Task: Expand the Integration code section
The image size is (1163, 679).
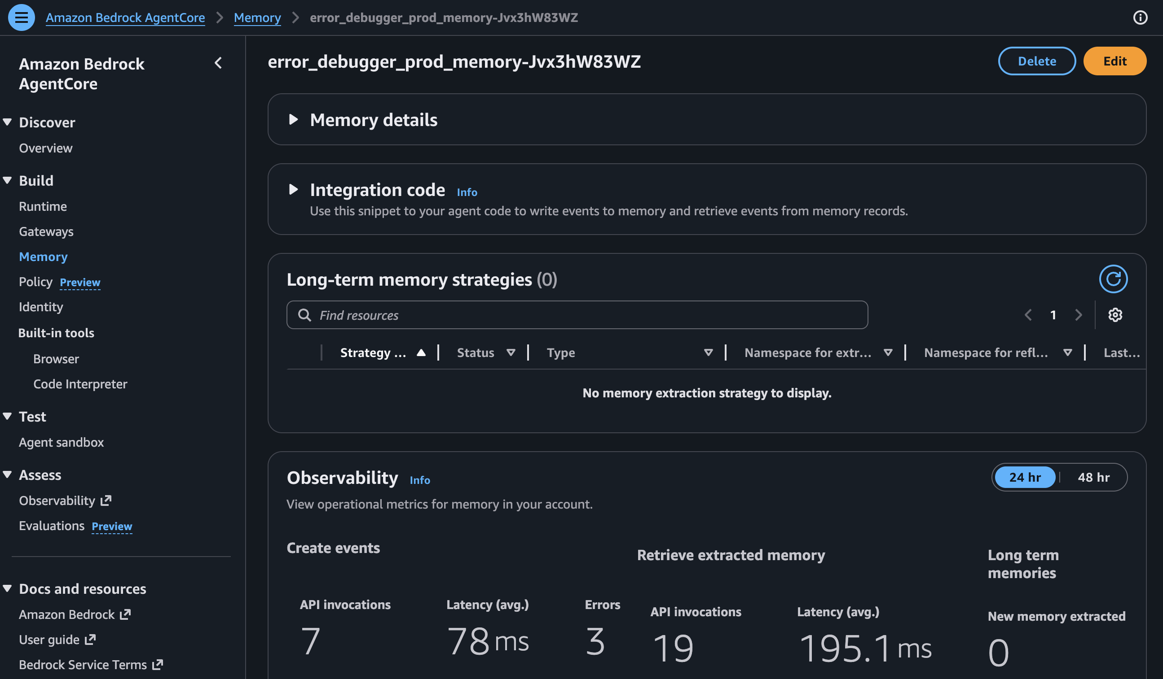Action: 293,189
